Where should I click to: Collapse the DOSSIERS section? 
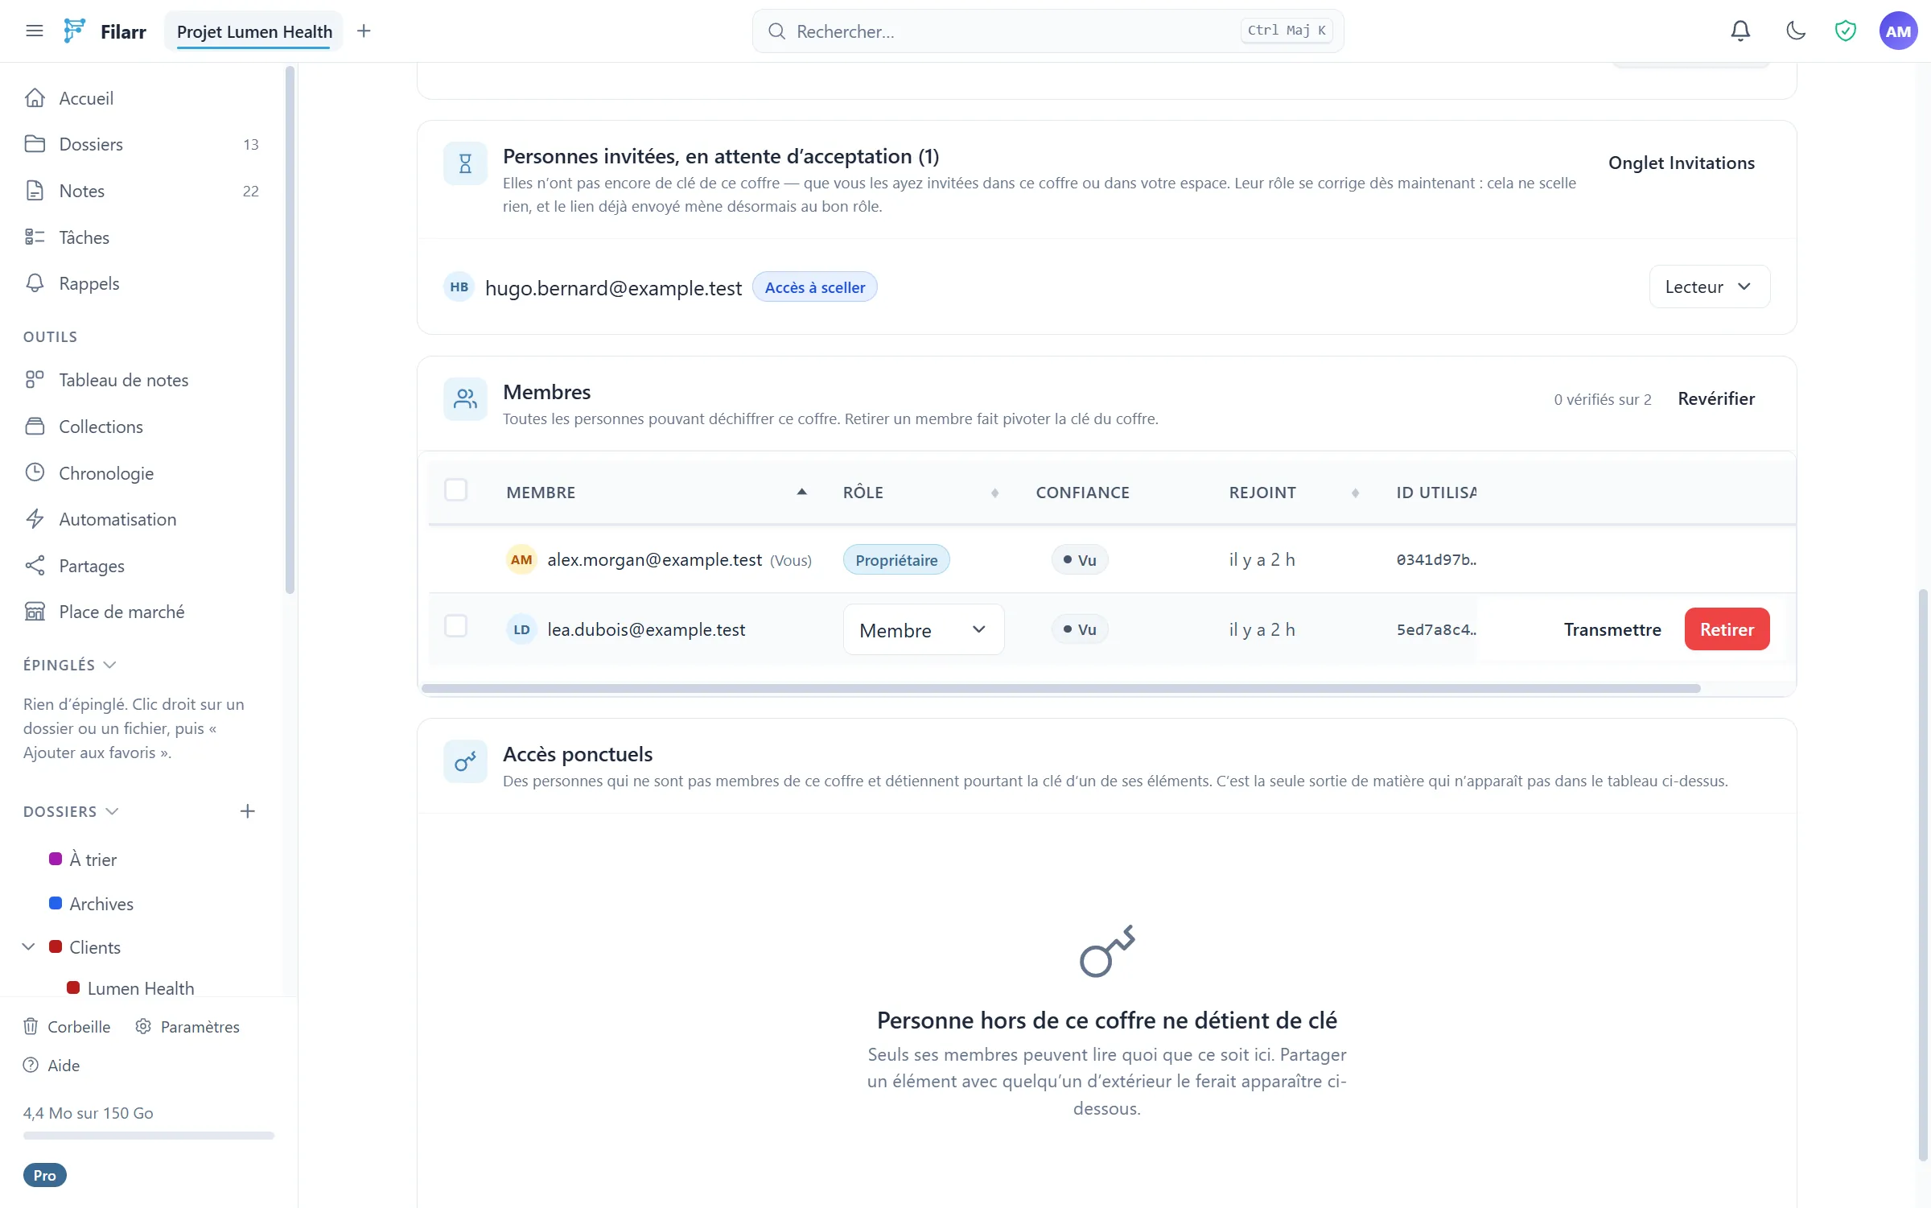tap(71, 811)
